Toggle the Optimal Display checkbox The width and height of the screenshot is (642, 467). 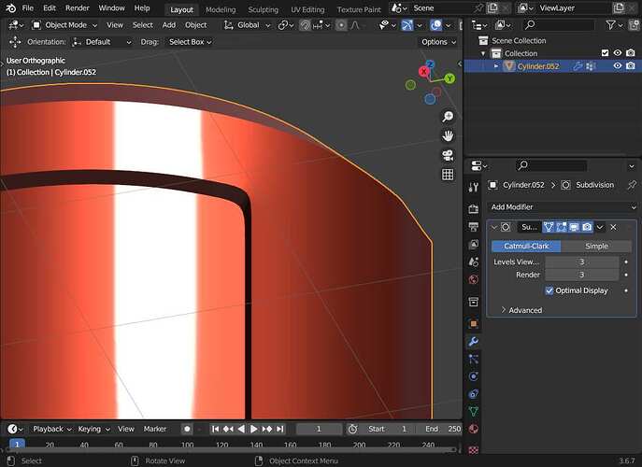click(x=549, y=290)
